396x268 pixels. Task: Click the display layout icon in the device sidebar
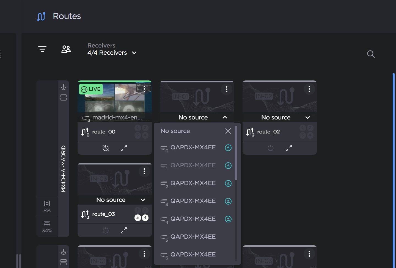click(x=63, y=98)
